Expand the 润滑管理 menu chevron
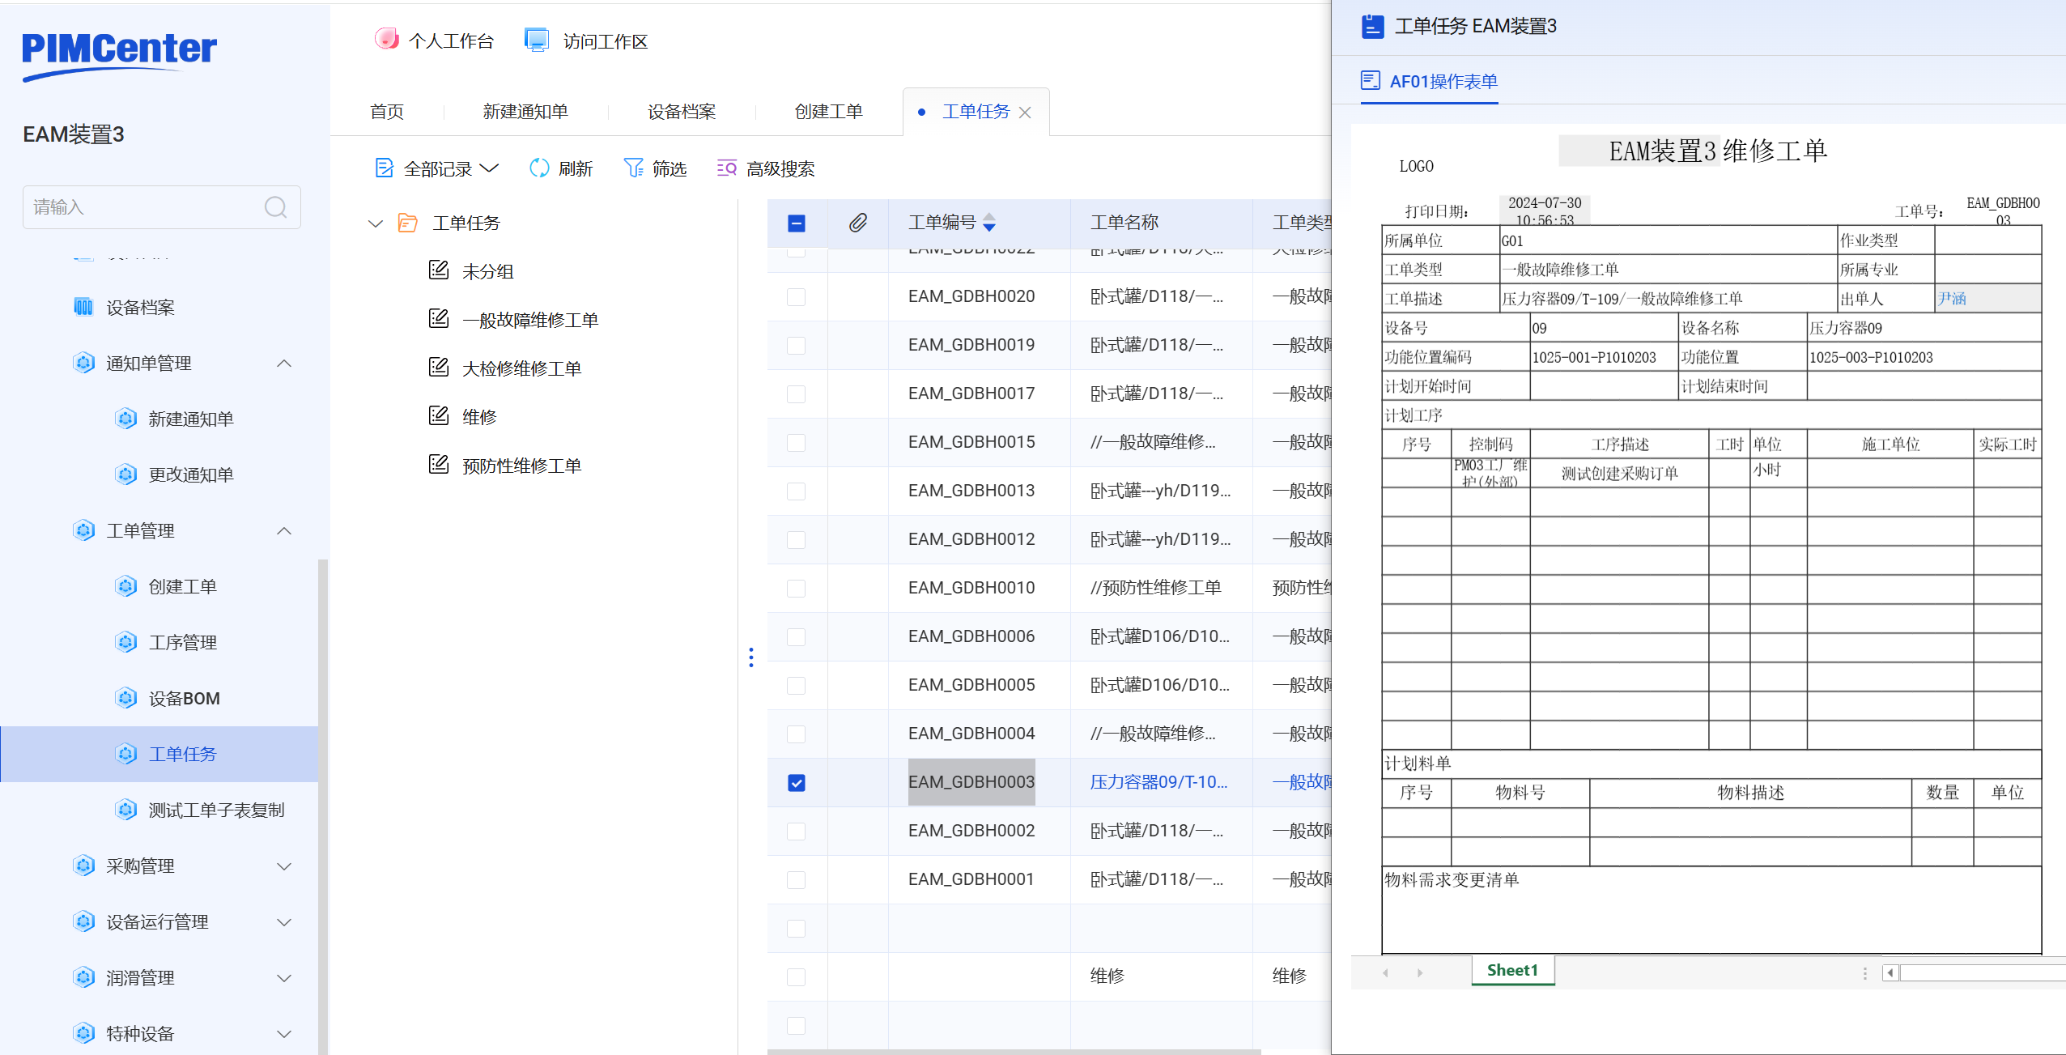 click(284, 978)
